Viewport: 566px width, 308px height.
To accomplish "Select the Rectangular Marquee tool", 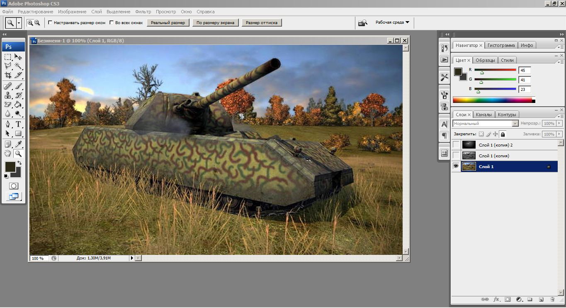I will 8,57.
